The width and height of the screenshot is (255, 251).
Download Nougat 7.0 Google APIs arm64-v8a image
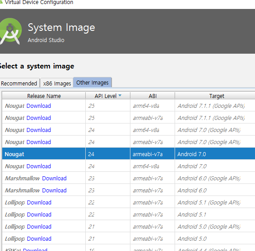(x=39, y=130)
